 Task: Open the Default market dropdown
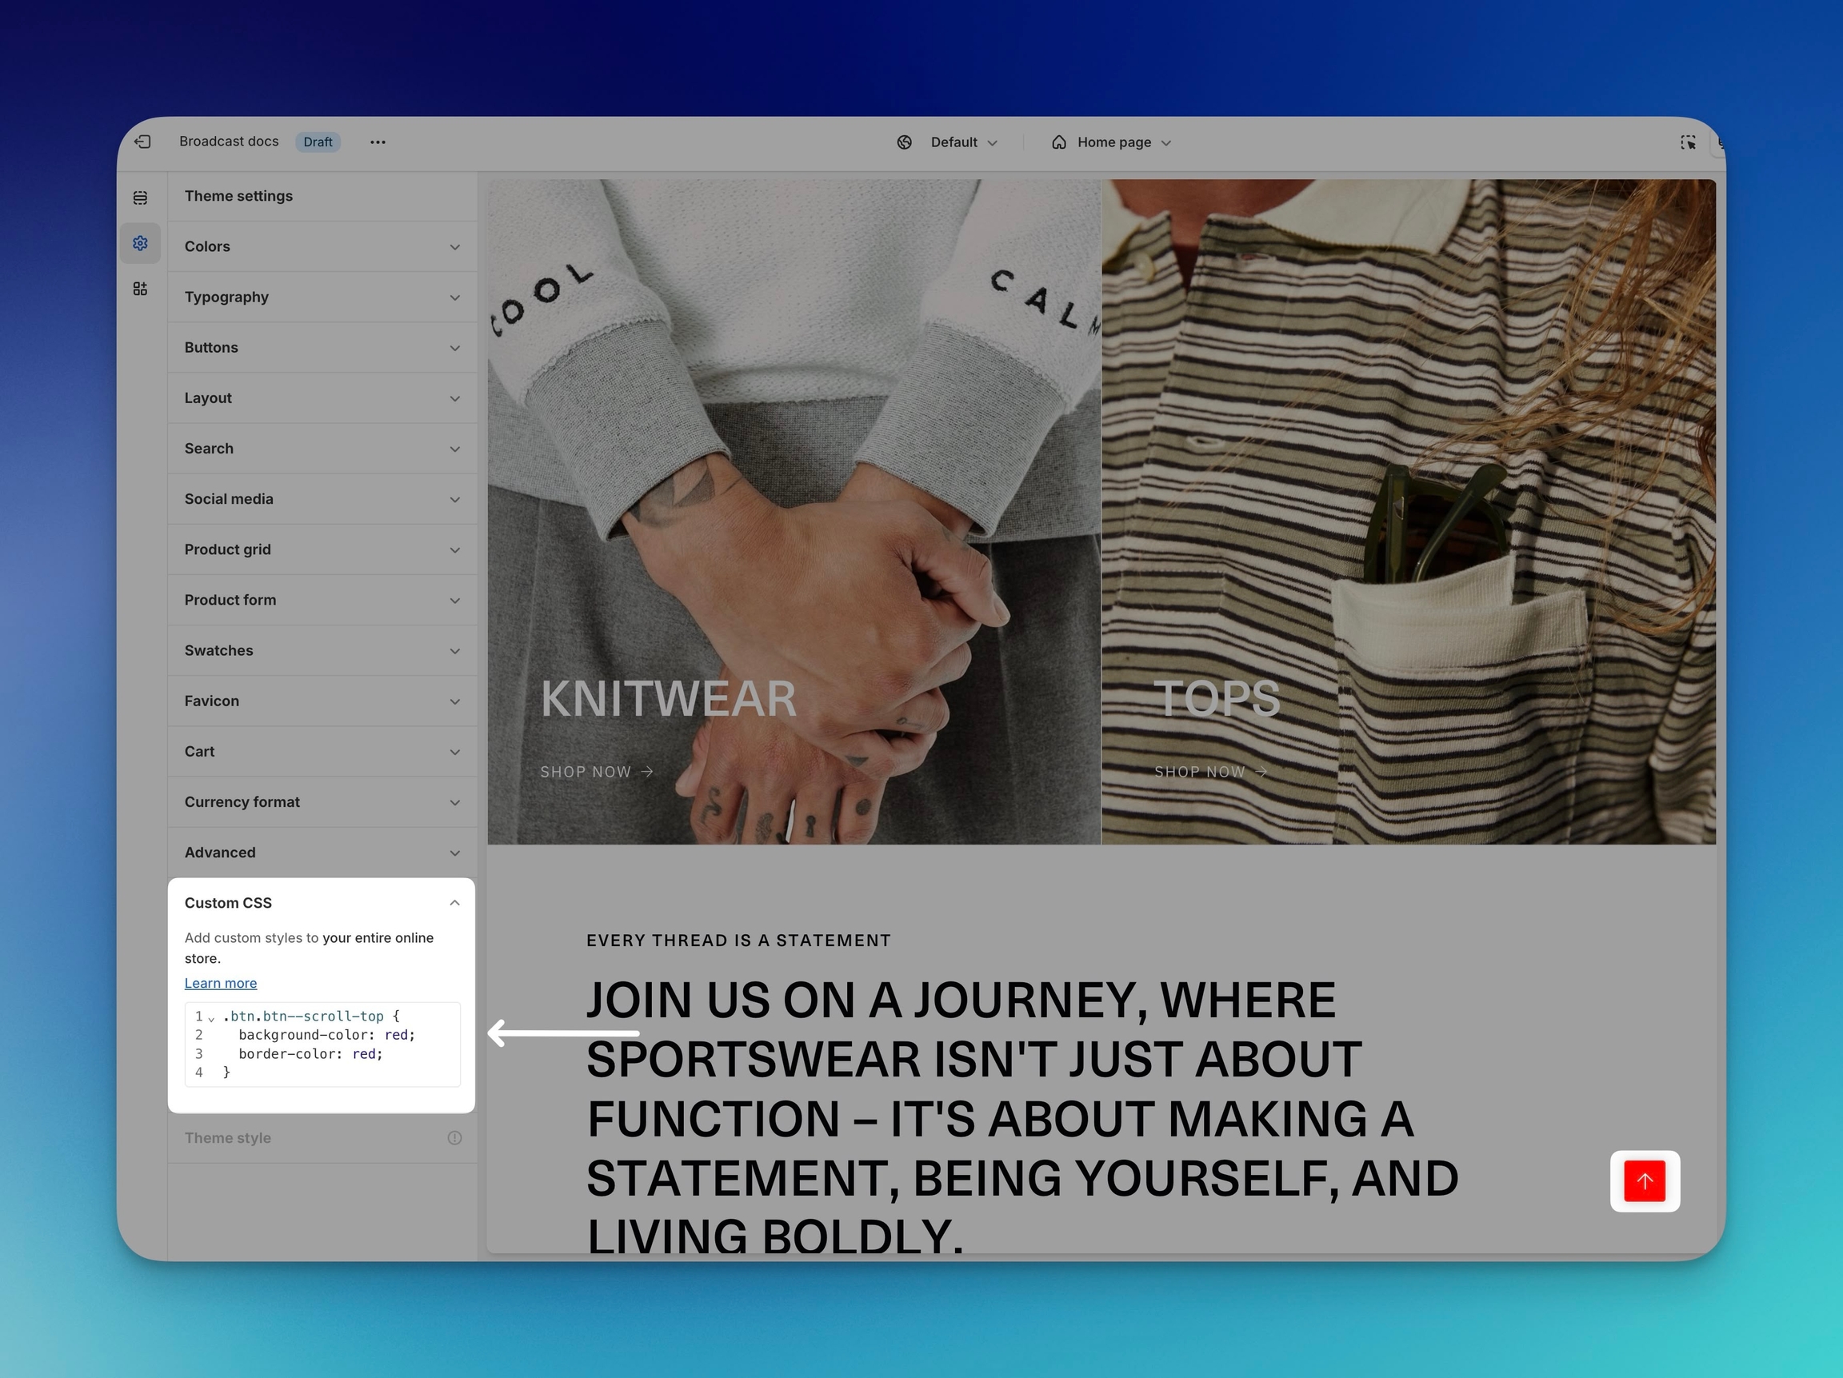click(x=963, y=142)
